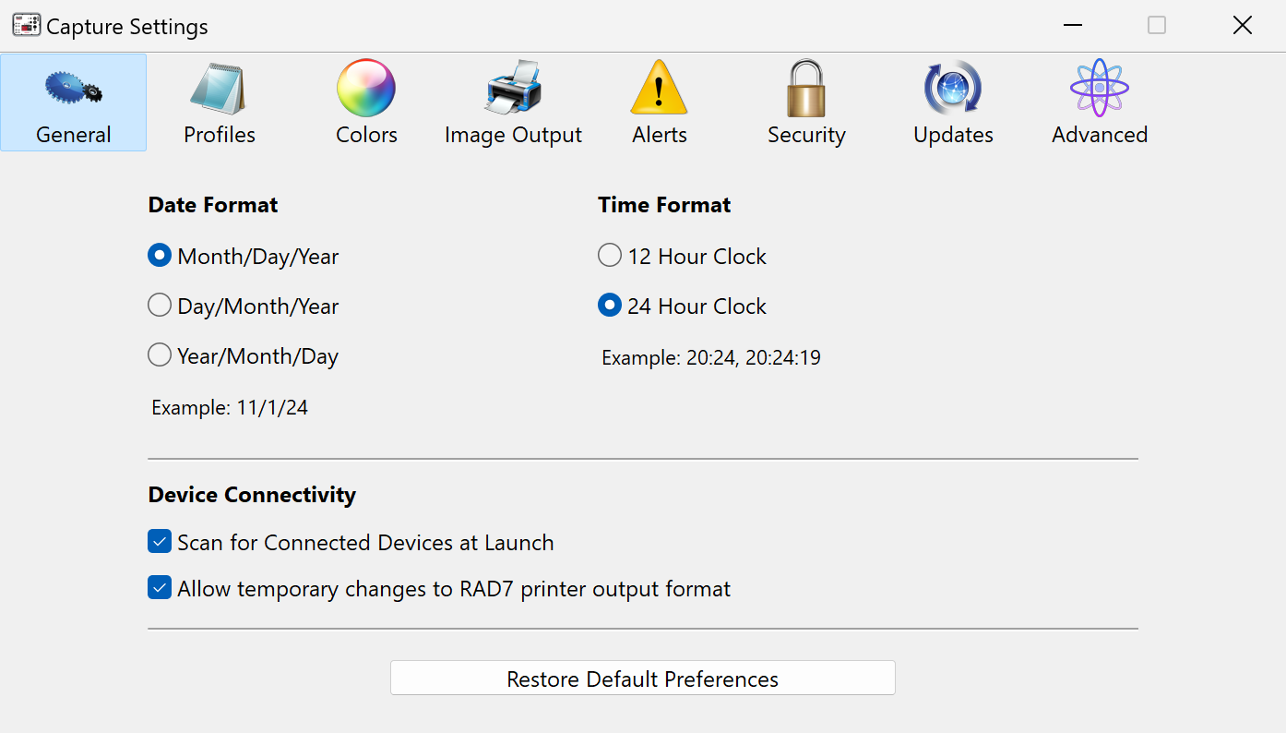Open the Image Output printer icon
Viewport: 1286px width, 733px height.
513,89
